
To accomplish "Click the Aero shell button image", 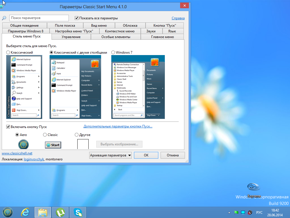I will [24, 144].
